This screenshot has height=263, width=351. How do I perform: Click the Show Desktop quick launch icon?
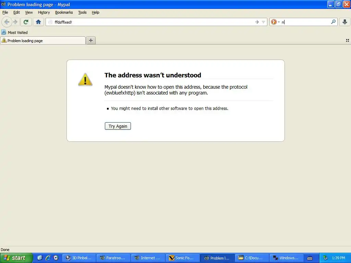pos(40,258)
